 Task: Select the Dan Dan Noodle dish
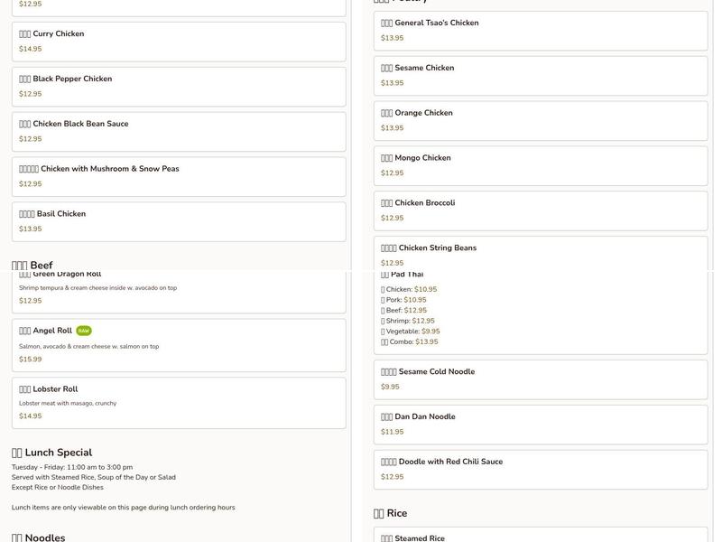coord(540,425)
